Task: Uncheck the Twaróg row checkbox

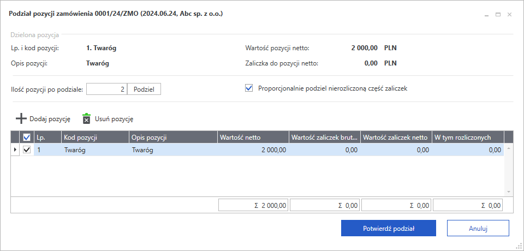Action: (27, 150)
